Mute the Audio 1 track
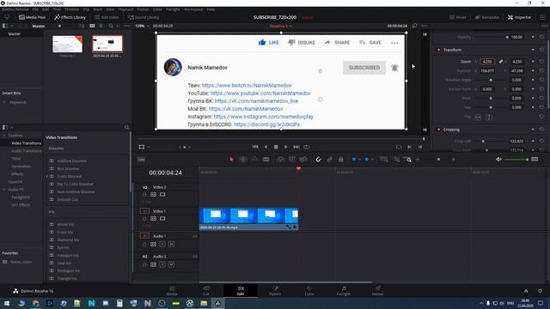 pos(171,244)
